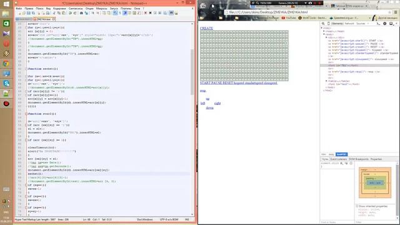The height and width of the screenshot is (225, 400).
Task: Click the Paste icon in Notepad++ toolbar
Action: point(64,13)
